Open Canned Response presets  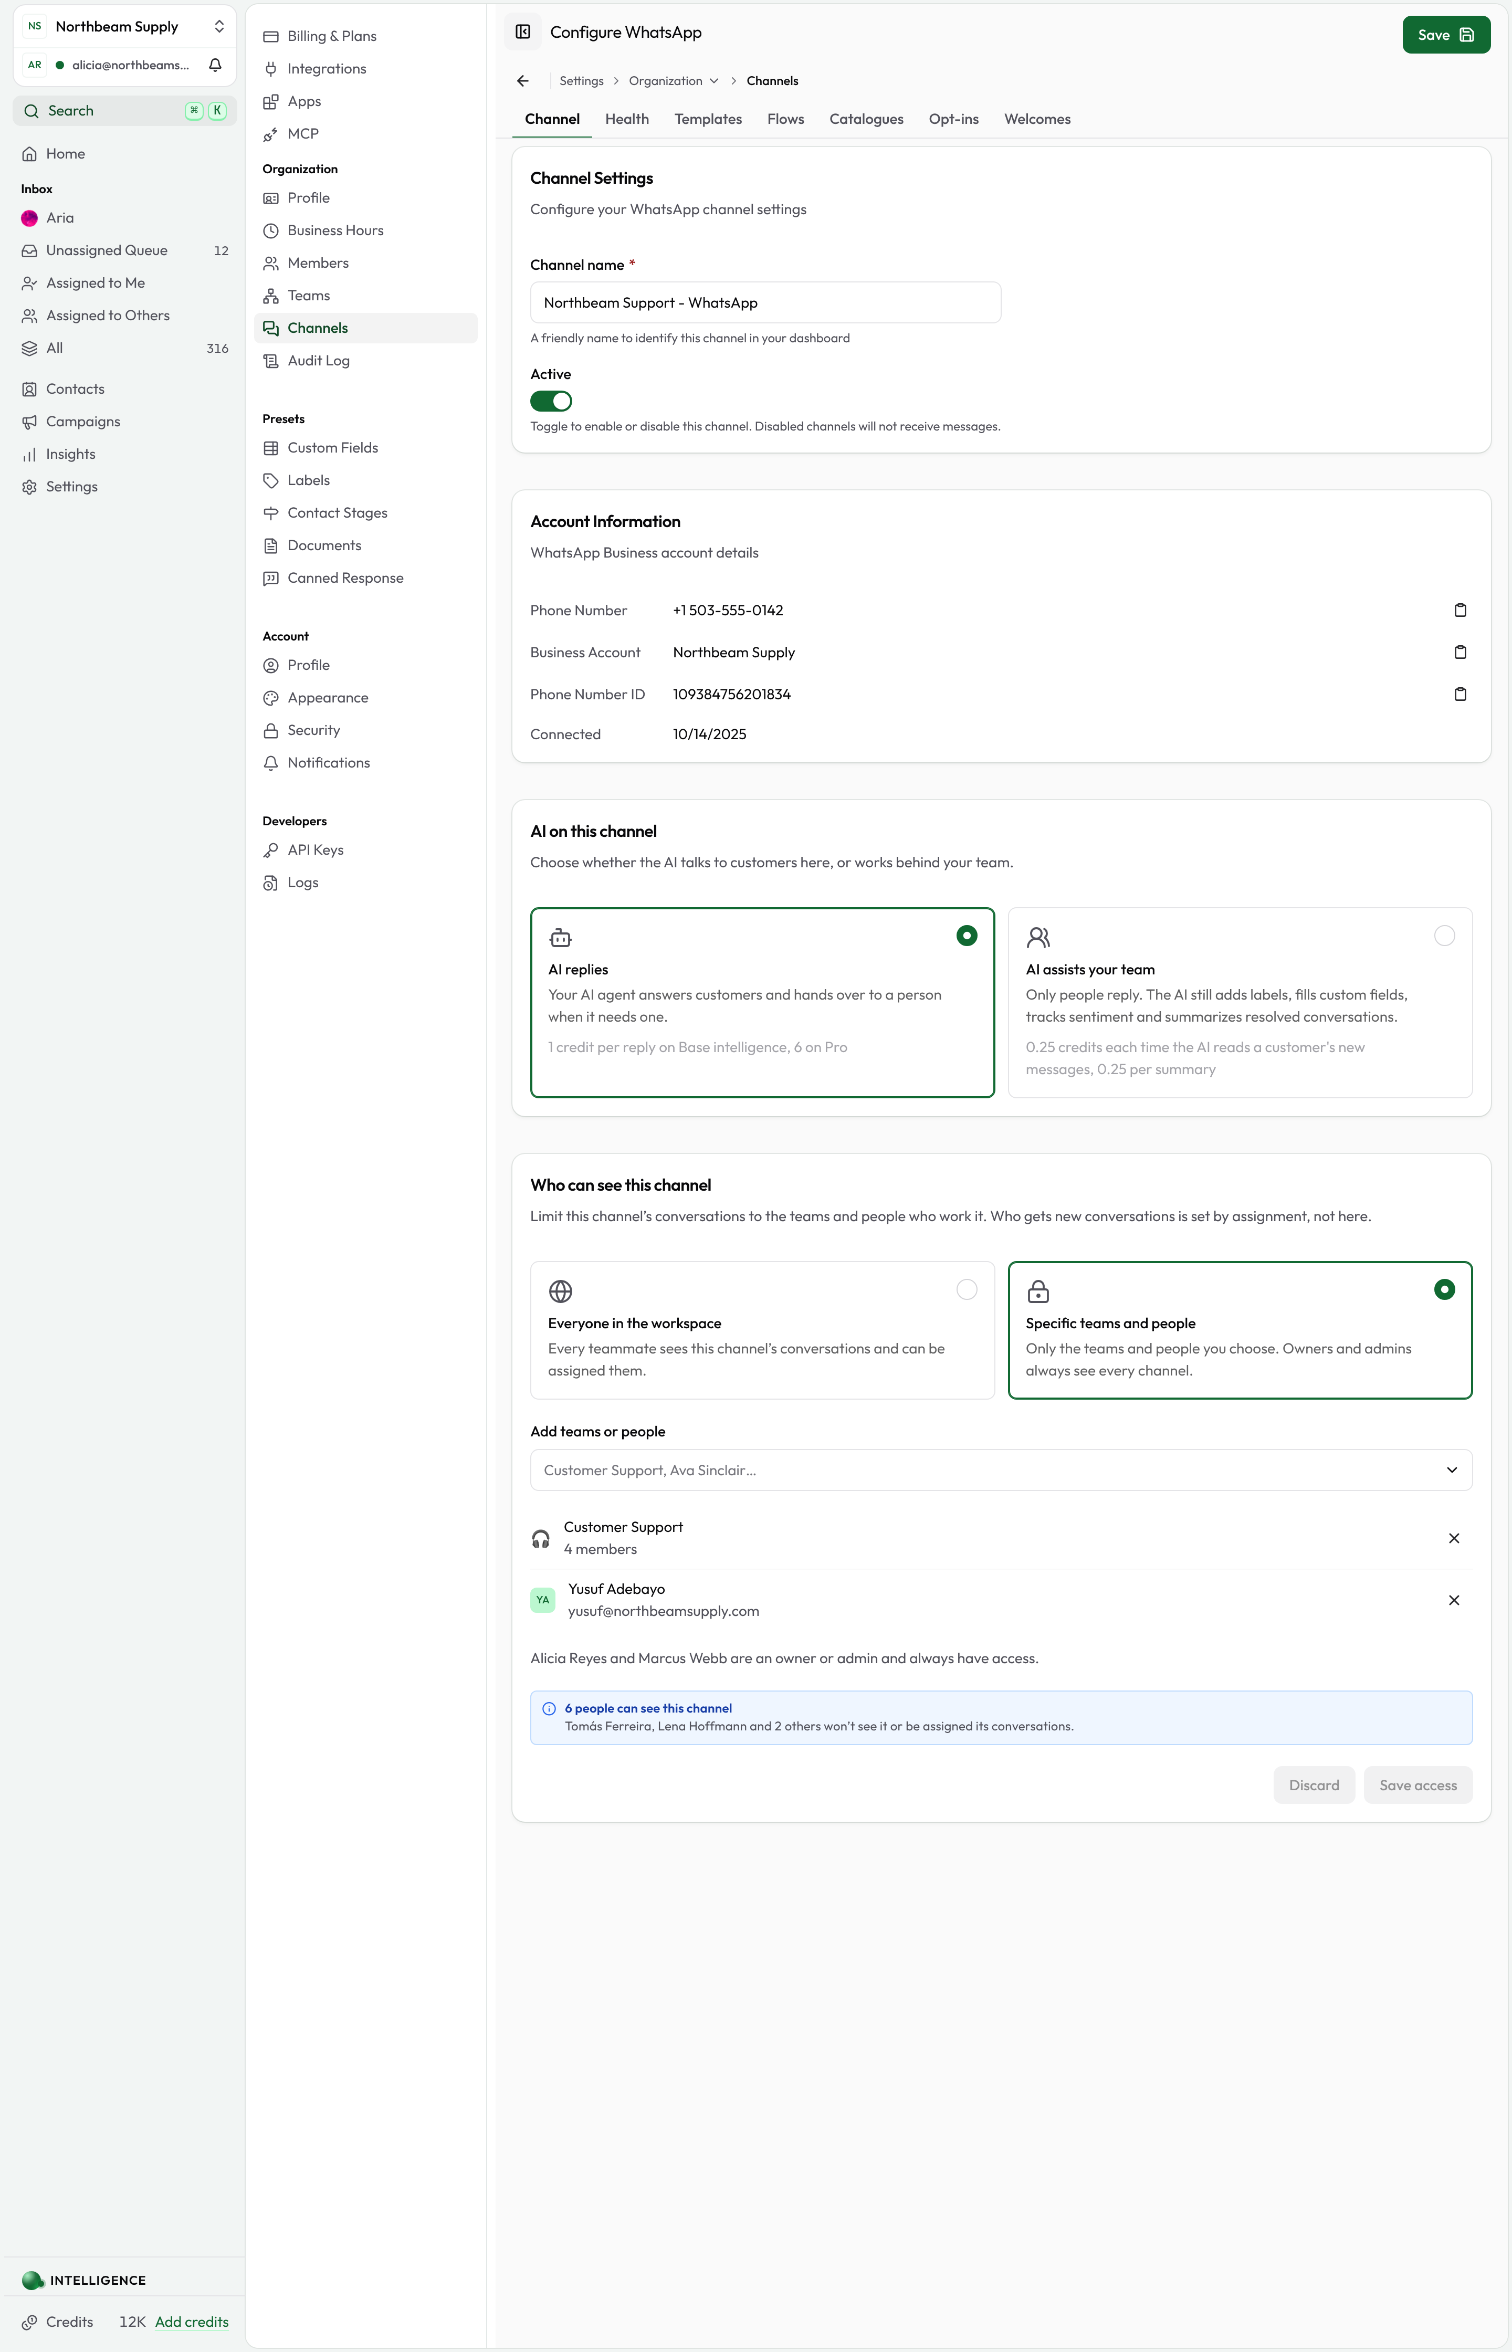point(365,578)
